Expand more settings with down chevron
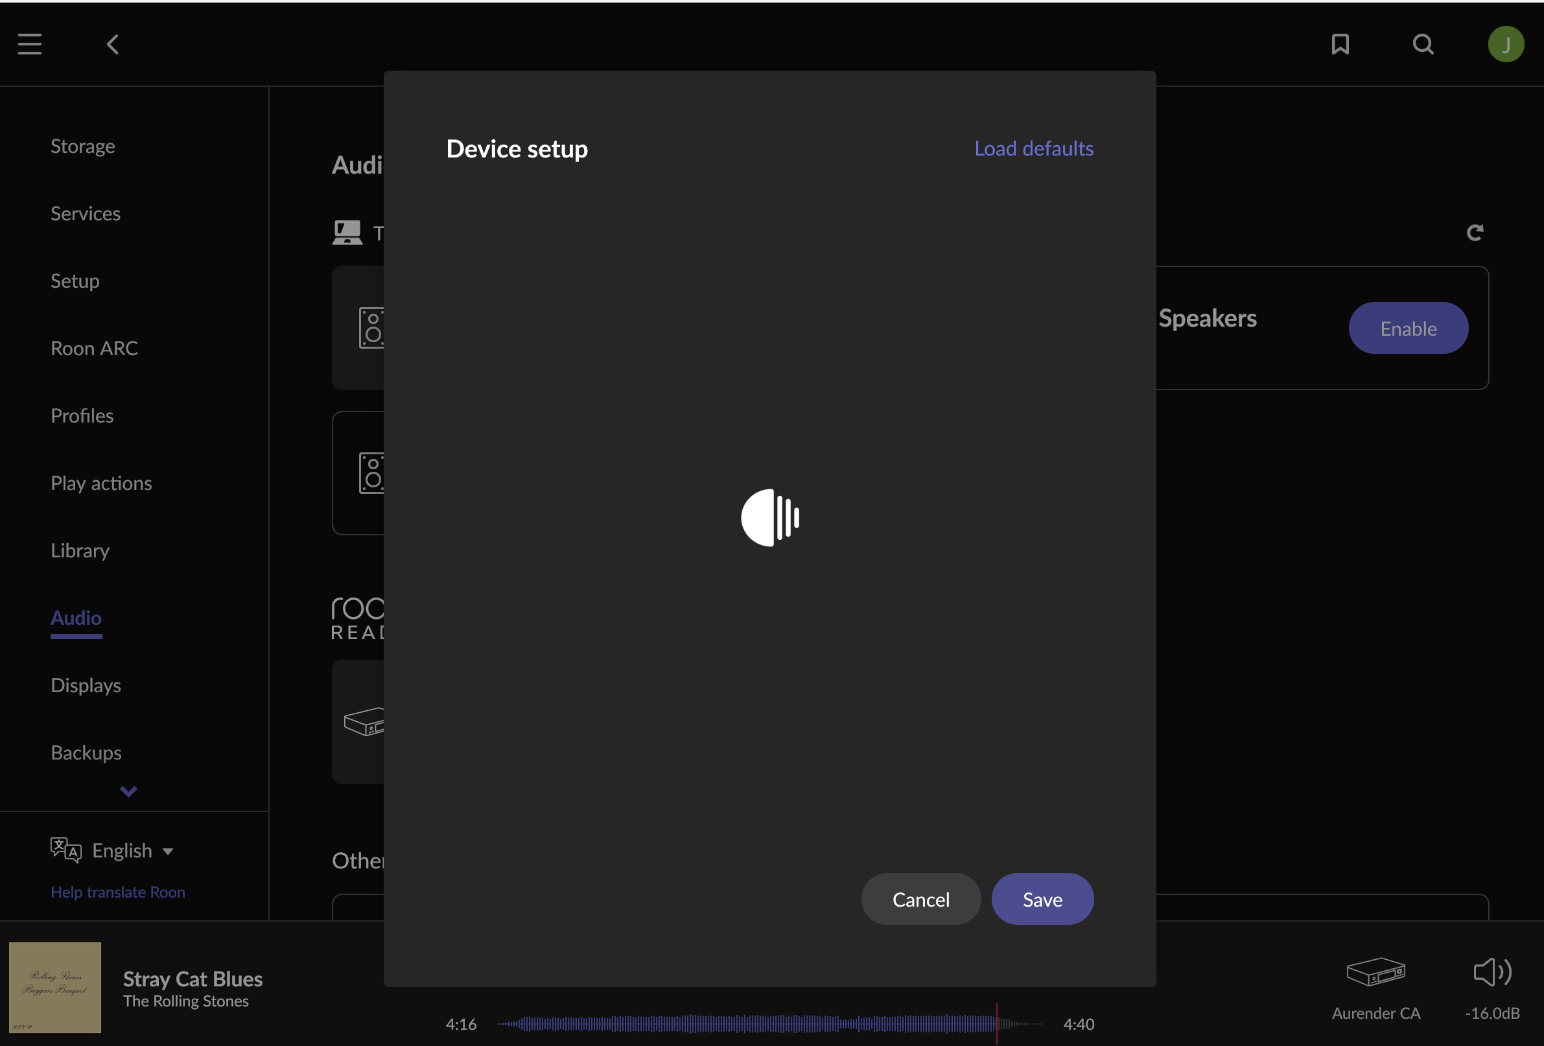This screenshot has width=1544, height=1046. pyautogui.click(x=128, y=791)
